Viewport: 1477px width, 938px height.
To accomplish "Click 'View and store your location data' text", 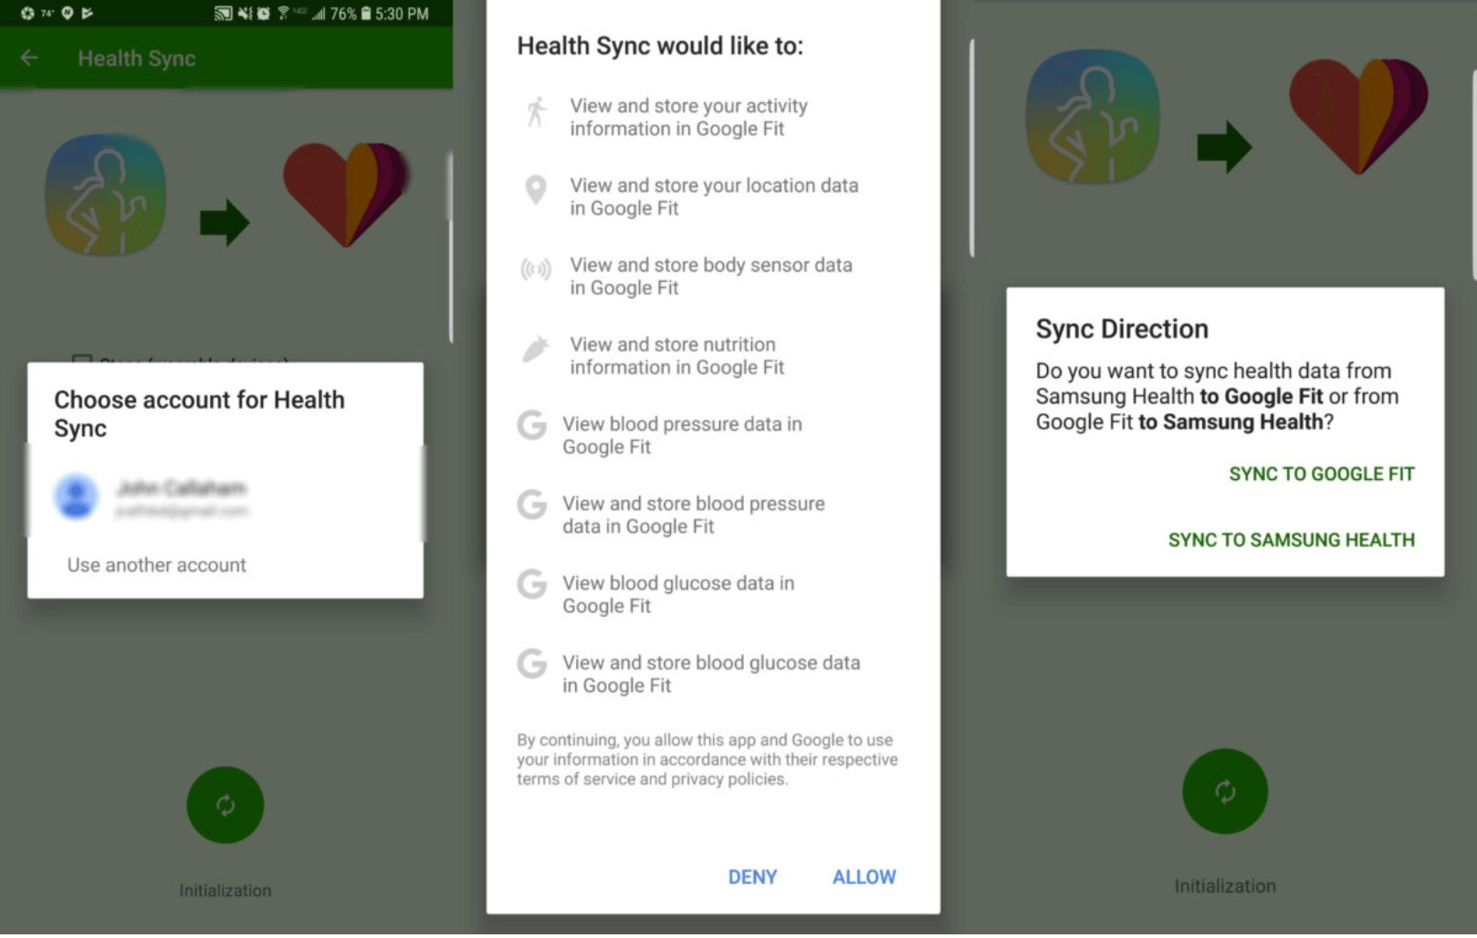I will [714, 197].
